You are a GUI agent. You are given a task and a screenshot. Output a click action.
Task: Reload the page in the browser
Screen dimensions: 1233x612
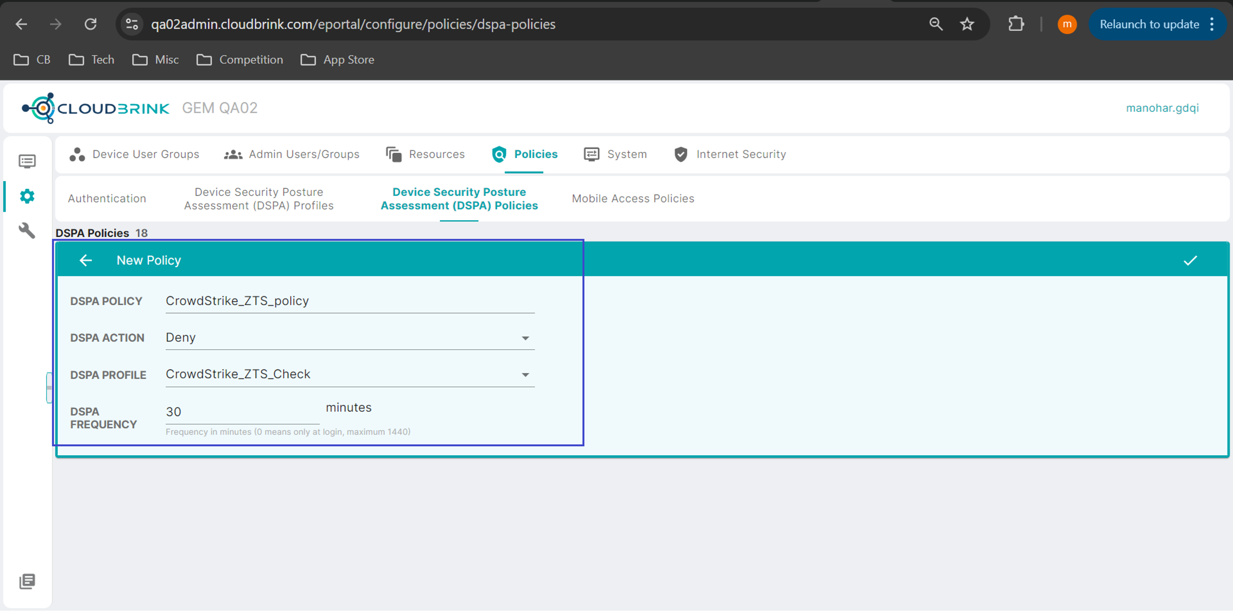click(90, 24)
